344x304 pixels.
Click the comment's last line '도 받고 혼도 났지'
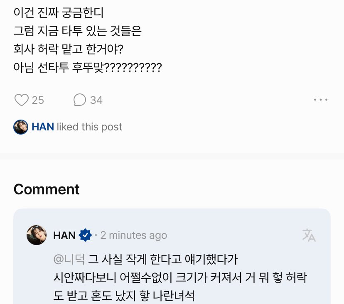[x=124, y=296]
